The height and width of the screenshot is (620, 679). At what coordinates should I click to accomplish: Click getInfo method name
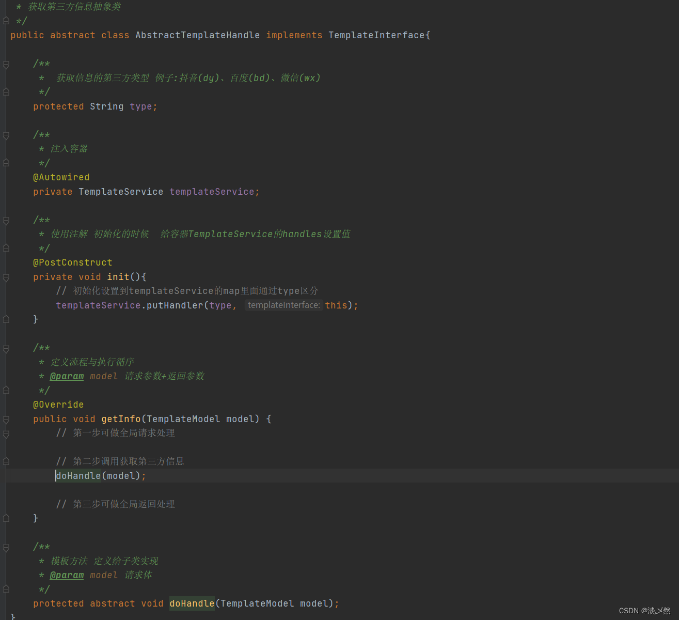click(x=121, y=419)
